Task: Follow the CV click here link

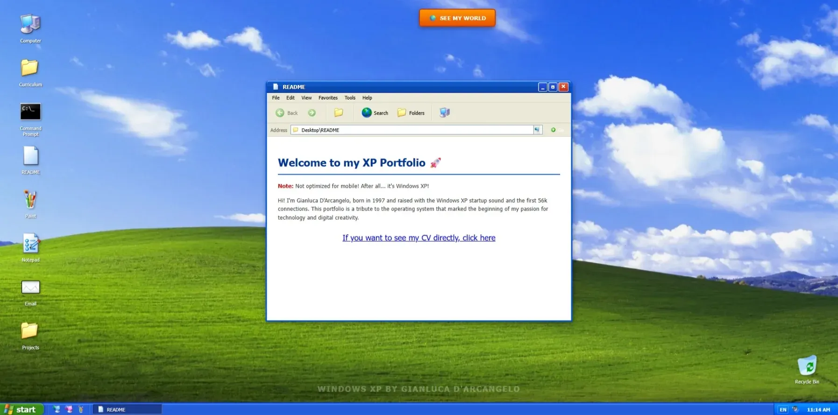Action: pos(419,238)
